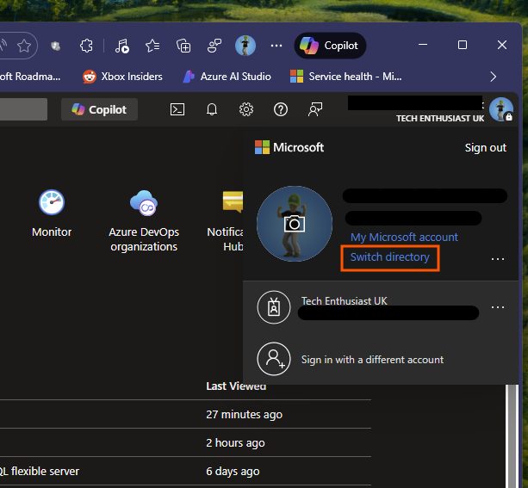528x488 pixels.
Task: Maximize the Edge browser window
Action: point(463,45)
